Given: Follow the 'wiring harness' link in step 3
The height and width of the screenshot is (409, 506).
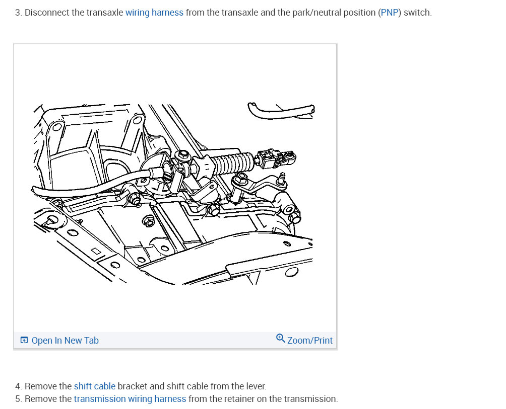Looking at the screenshot, I should pyautogui.click(x=154, y=13).
